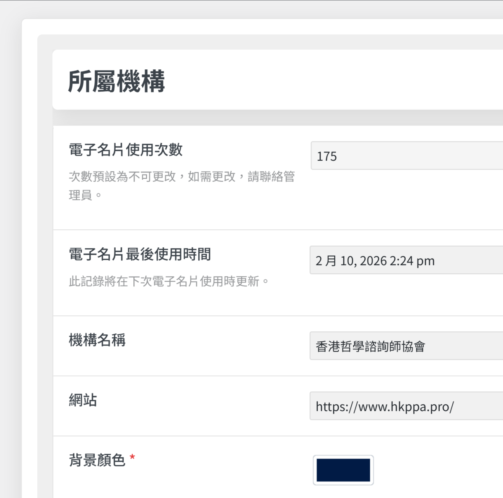Click the number 175 in the count field
Viewport: 503px width, 498px height.
point(327,156)
